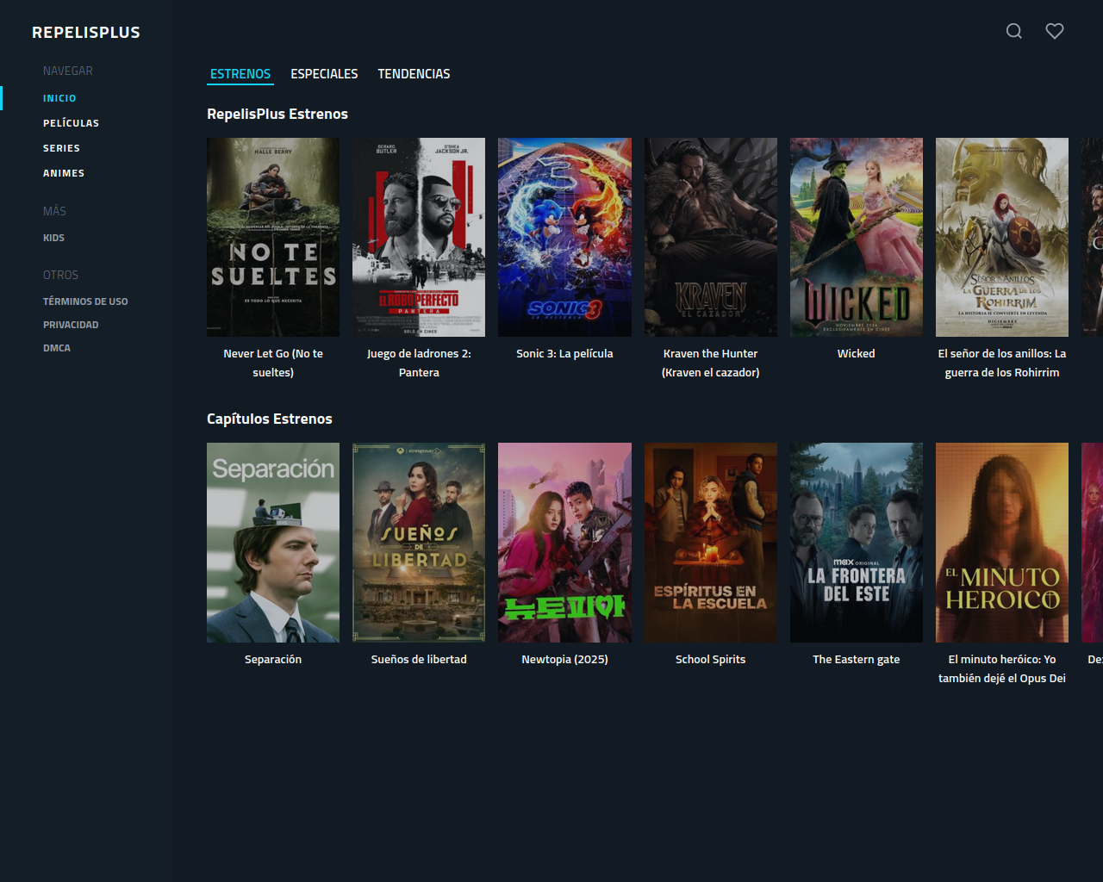Open the Kraven el Cazador poster
The image size is (1103, 882).
click(x=711, y=237)
